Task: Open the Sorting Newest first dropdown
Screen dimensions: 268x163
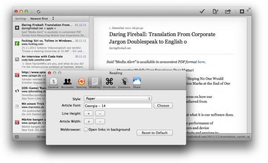Action: pos(42,18)
